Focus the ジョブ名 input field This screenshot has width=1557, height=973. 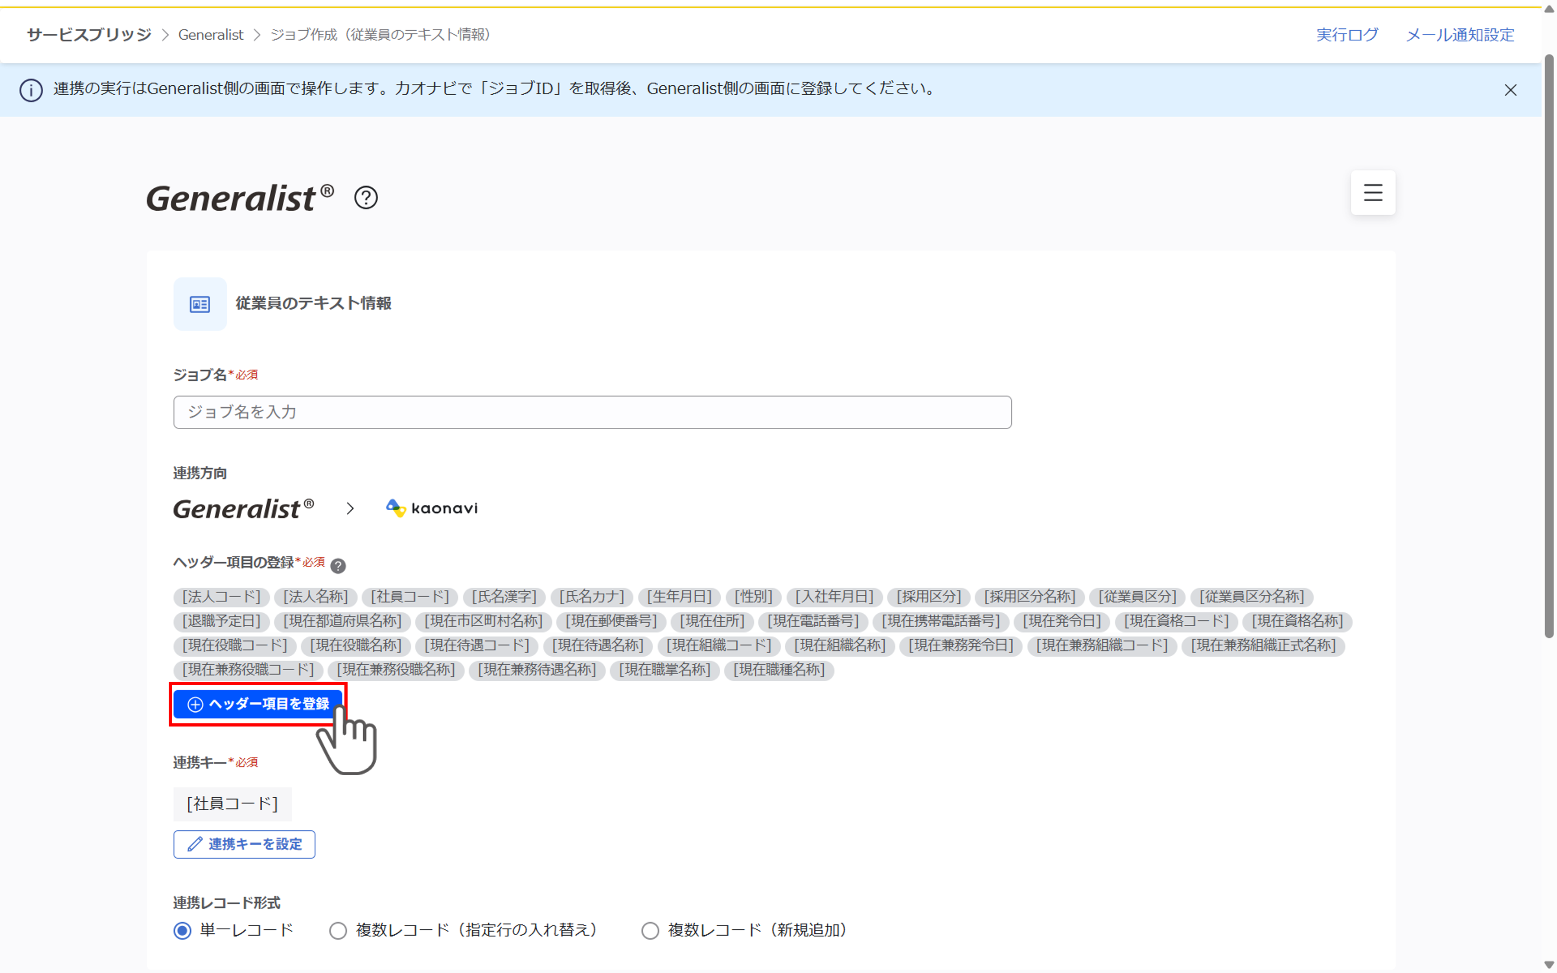click(x=592, y=412)
